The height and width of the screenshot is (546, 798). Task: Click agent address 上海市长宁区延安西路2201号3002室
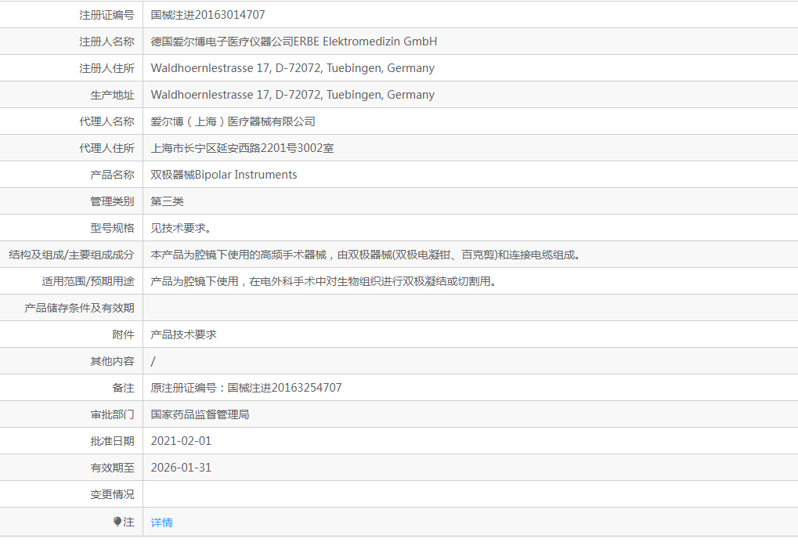pyautogui.click(x=242, y=148)
